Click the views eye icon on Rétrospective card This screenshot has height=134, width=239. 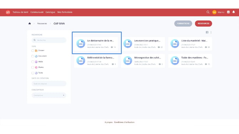pyautogui.click(x=160, y=64)
